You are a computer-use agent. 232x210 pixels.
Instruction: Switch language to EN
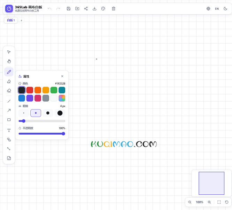(217, 9)
